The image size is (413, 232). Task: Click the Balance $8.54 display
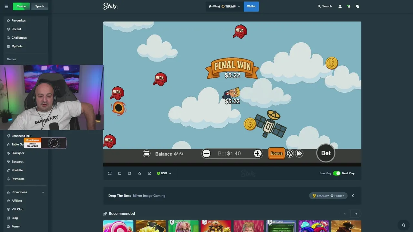pos(169,154)
